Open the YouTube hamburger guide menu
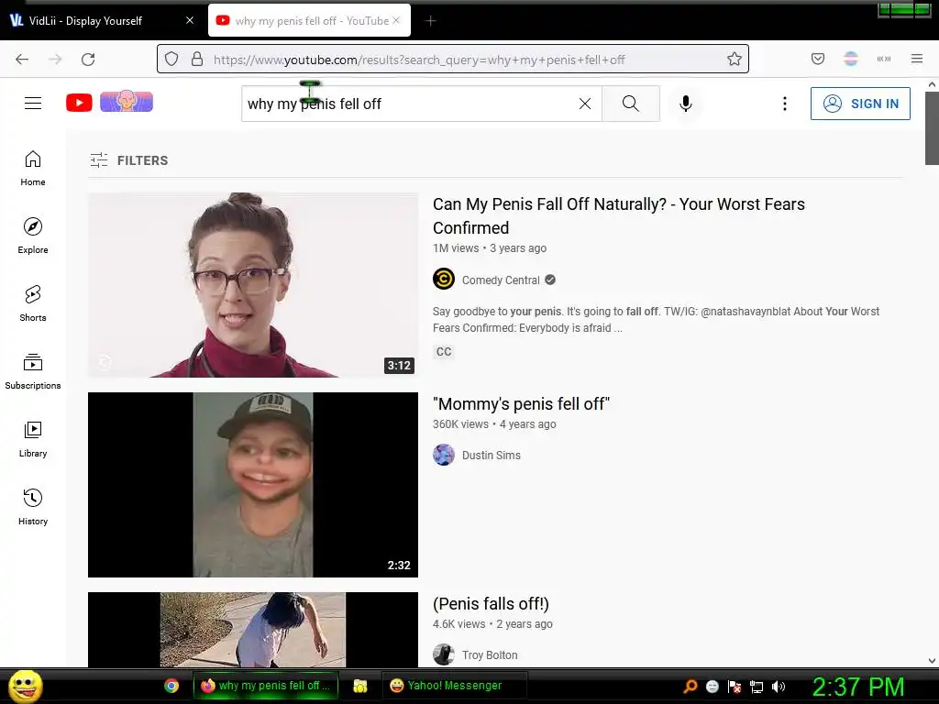Screen dimensions: 939x704 pyautogui.click(x=33, y=104)
